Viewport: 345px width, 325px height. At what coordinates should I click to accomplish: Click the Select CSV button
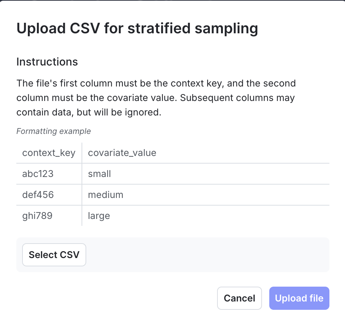[54, 255]
